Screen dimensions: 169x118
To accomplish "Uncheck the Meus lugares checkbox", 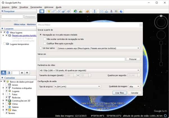I will pos(4,32).
